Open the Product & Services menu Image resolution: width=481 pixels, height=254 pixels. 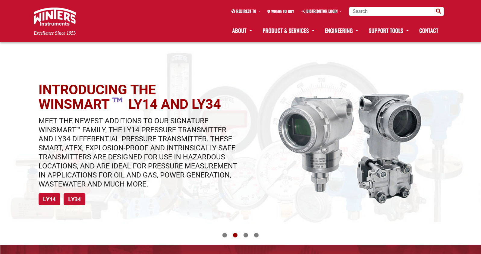pyautogui.click(x=288, y=31)
